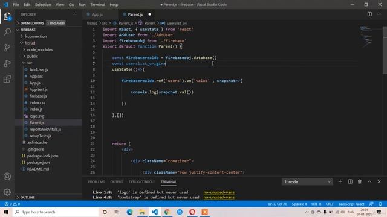Open the Source Control view
The image size is (387, 217).
pyautogui.click(x=7, y=48)
